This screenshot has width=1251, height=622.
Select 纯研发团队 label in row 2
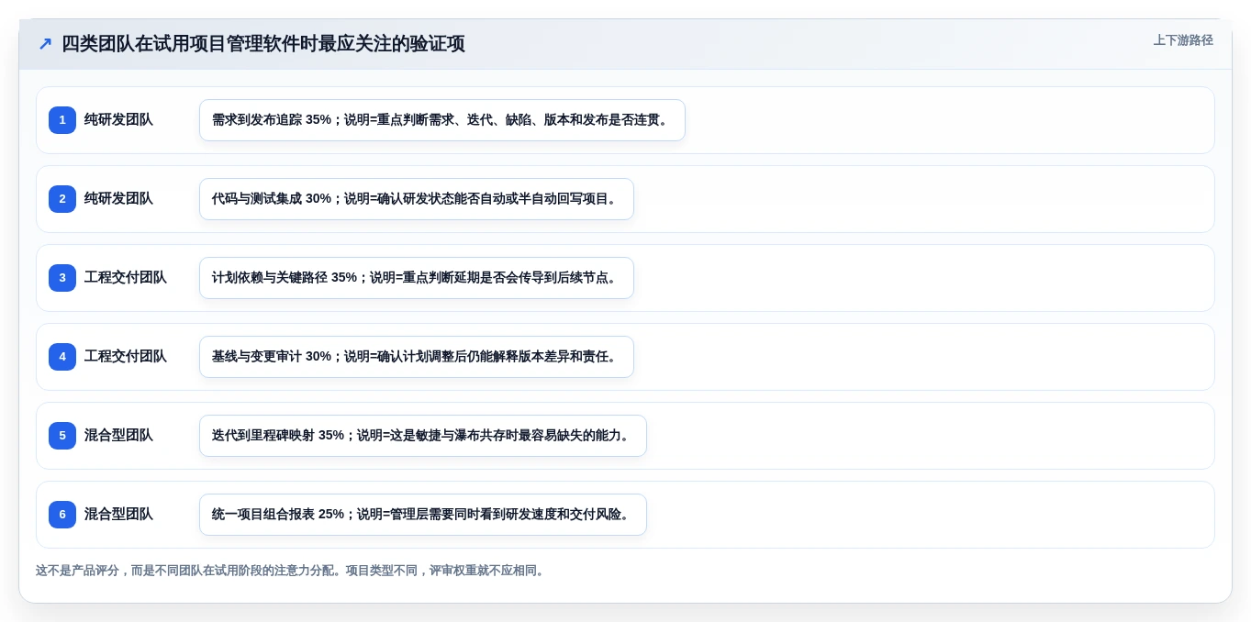click(x=118, y=199)
